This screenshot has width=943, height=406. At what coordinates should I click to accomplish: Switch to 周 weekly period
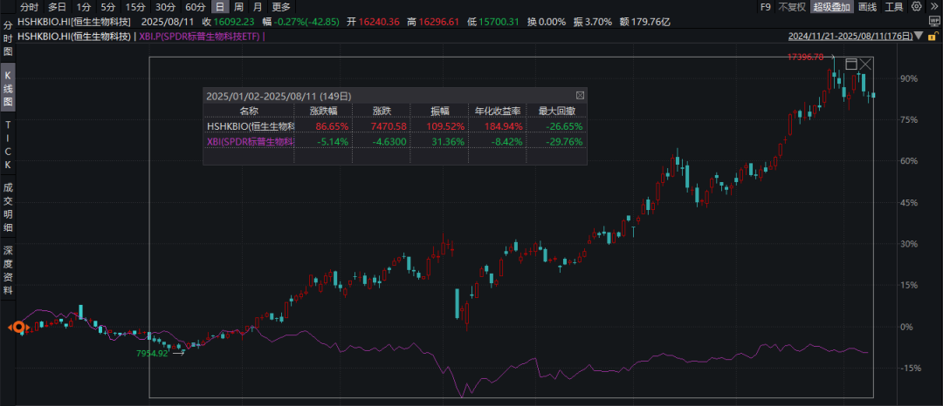[x=238, y=7]
